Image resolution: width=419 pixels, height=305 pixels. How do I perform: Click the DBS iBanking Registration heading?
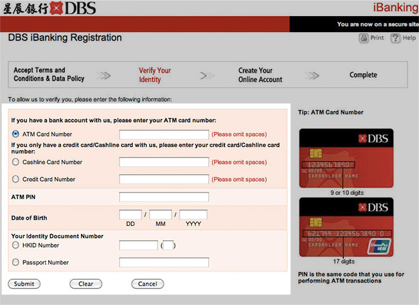pyautogui.click(x=65, y=38)
